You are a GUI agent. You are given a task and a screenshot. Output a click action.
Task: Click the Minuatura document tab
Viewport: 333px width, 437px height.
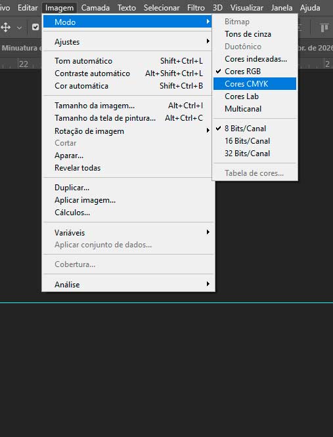(21, 48)
